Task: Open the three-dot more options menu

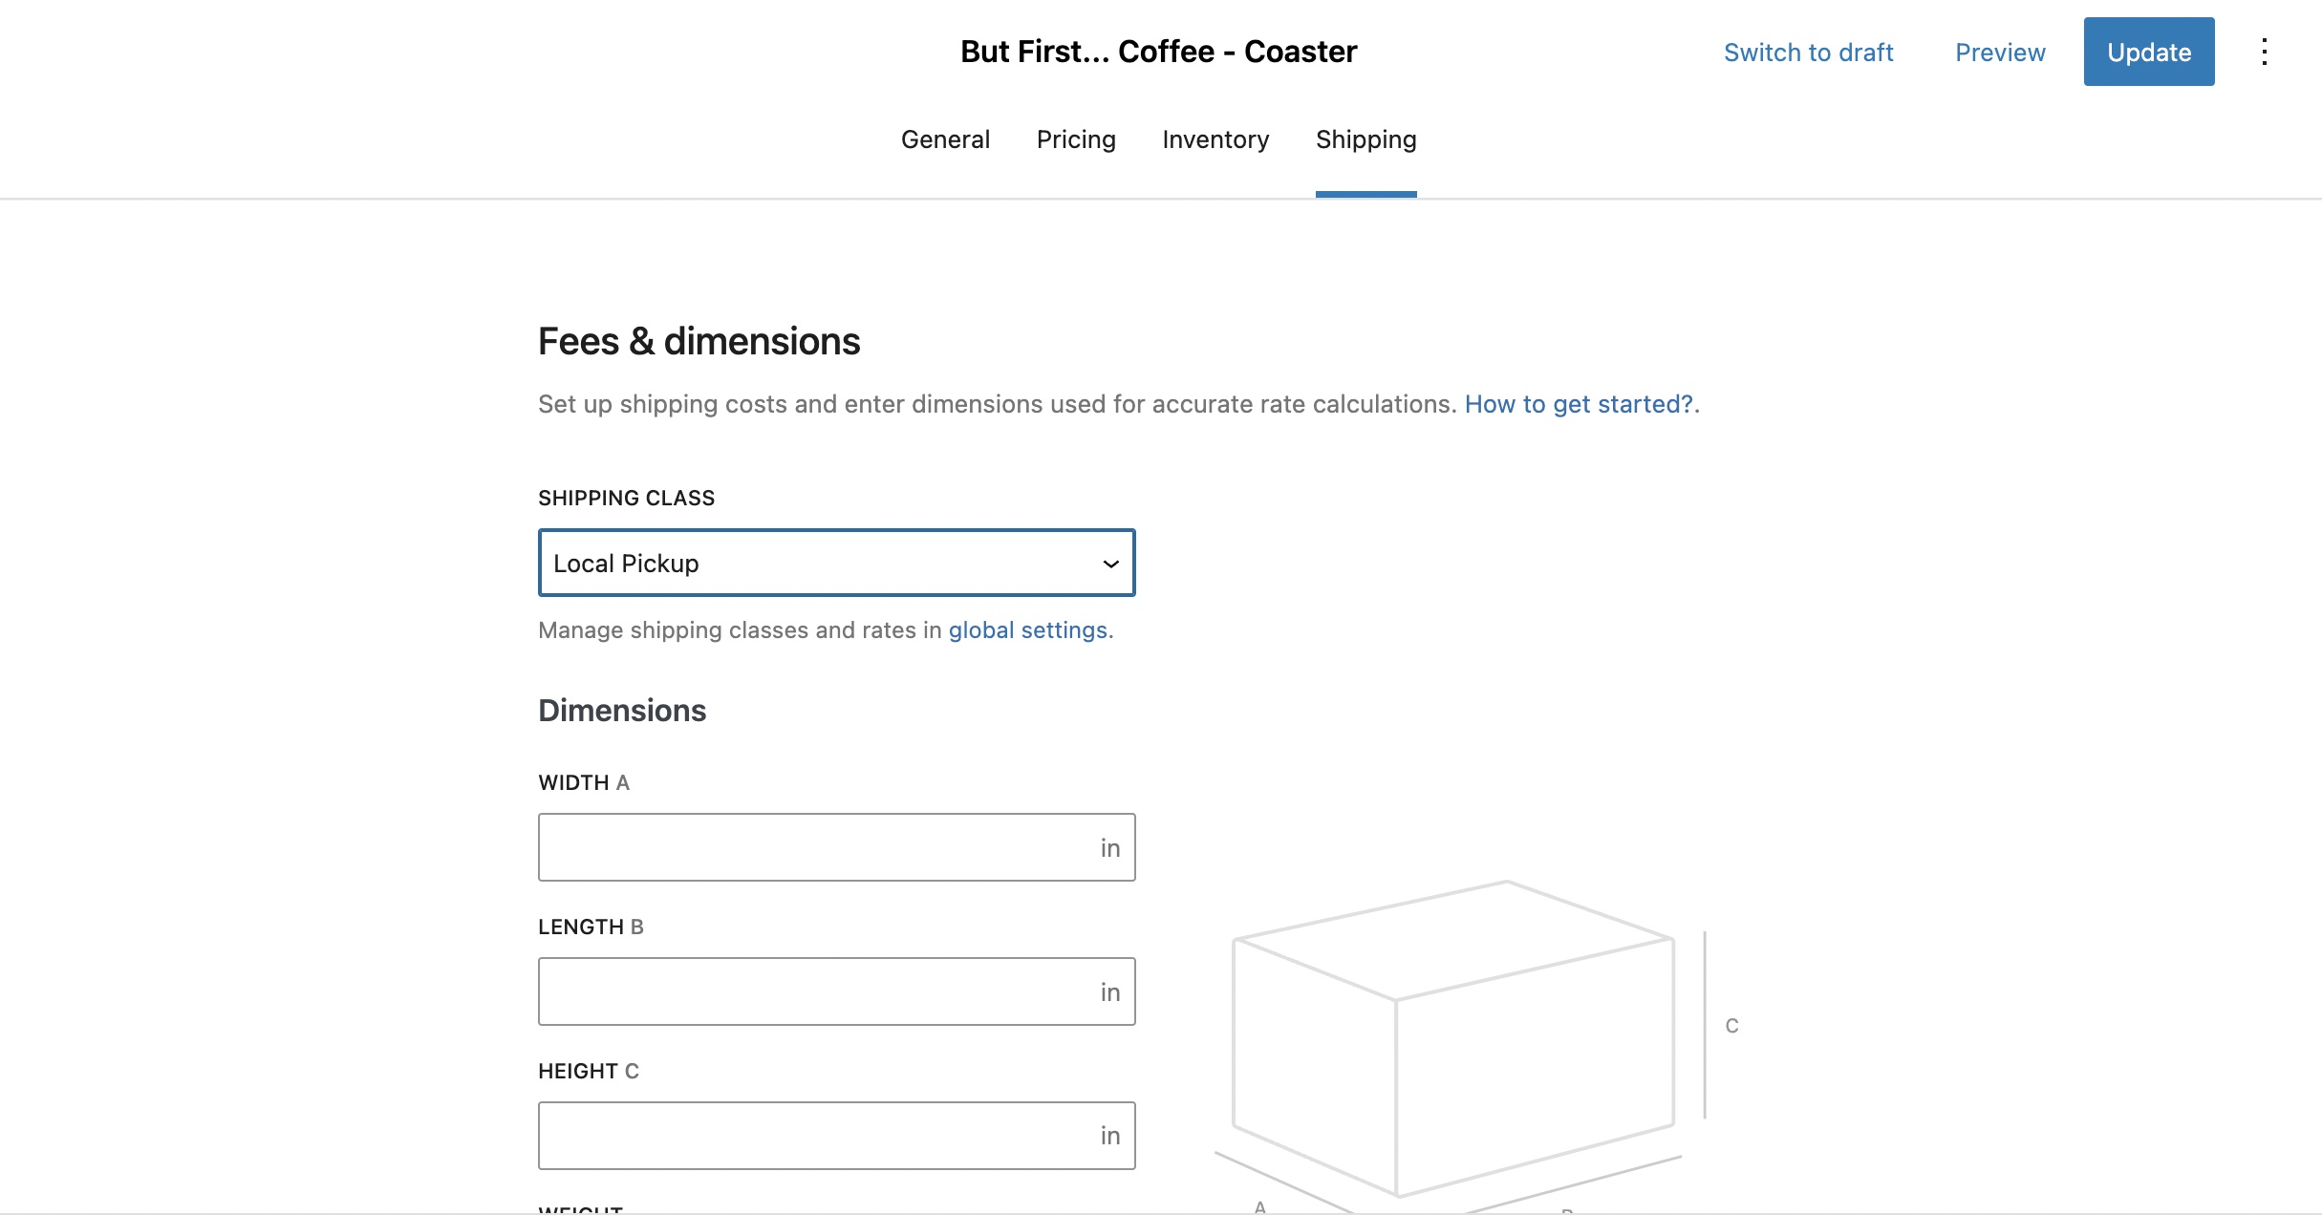Action: [x=2264, y=52]
